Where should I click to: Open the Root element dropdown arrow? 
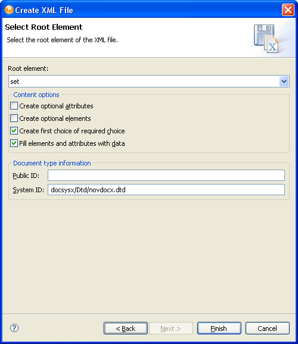point(284,82)
